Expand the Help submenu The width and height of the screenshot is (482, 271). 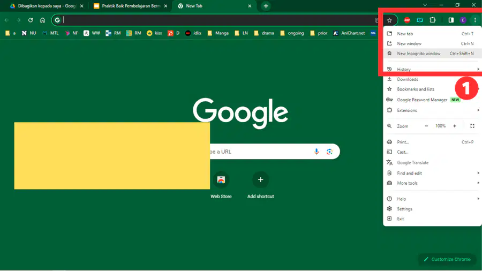coord(433,199)
